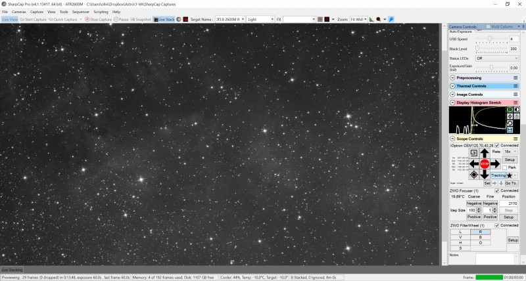Open the Scripting menu
The height and width of the screenshot is (281, 526).
[x=101, y=12]
